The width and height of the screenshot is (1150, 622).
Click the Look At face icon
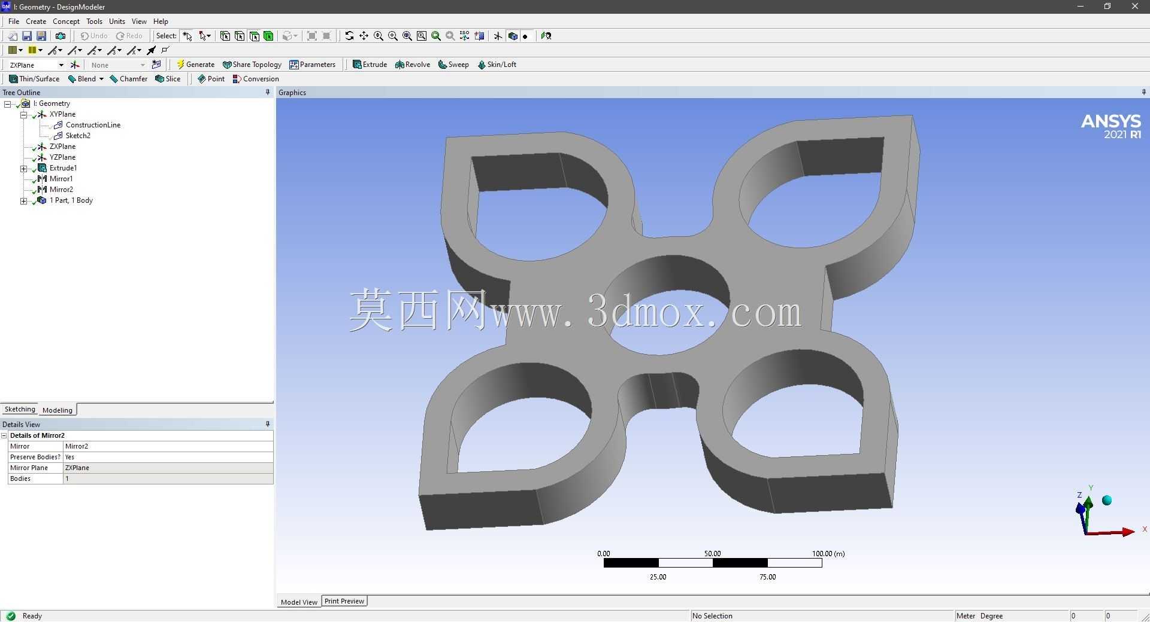point(546,36)
